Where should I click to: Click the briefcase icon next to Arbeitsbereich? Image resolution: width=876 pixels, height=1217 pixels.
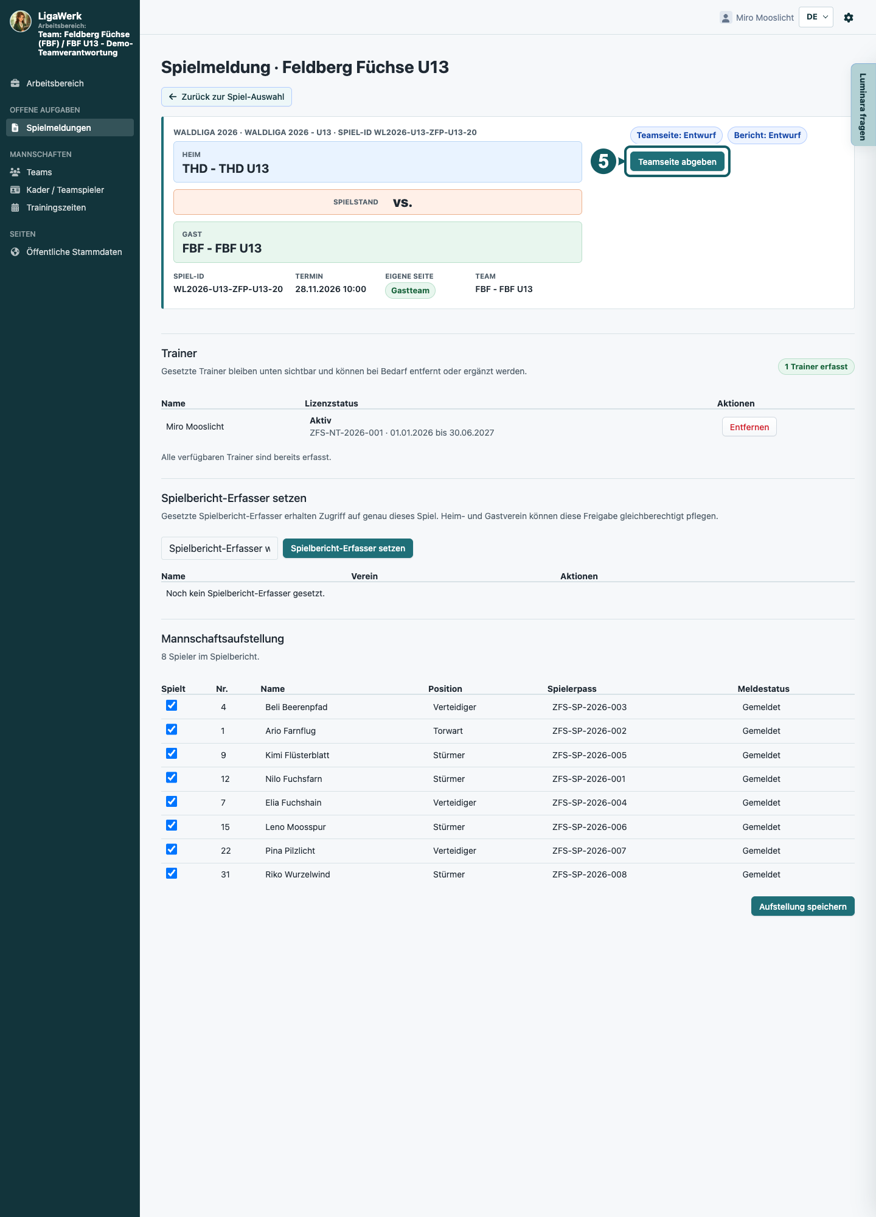click(15, 83)
